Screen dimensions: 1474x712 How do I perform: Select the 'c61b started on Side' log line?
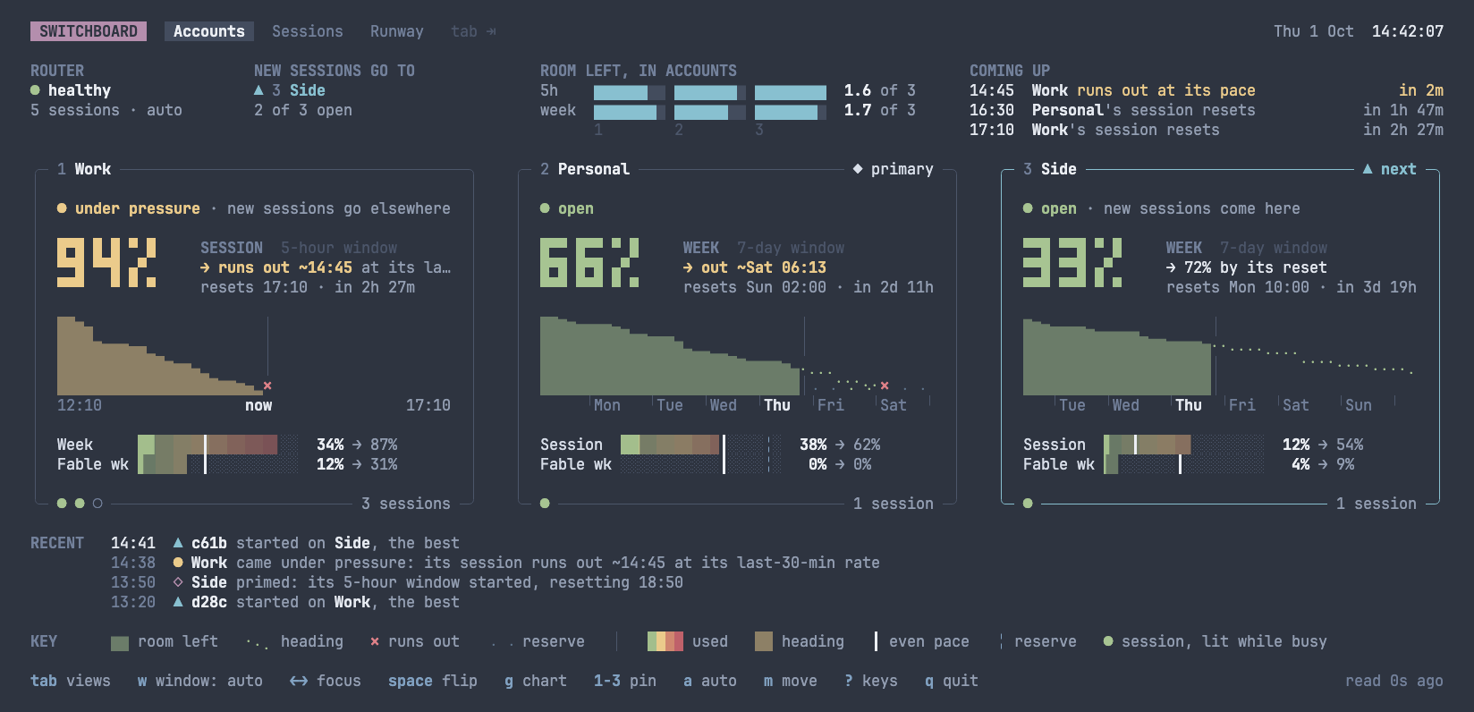click(x=285, y=543)
